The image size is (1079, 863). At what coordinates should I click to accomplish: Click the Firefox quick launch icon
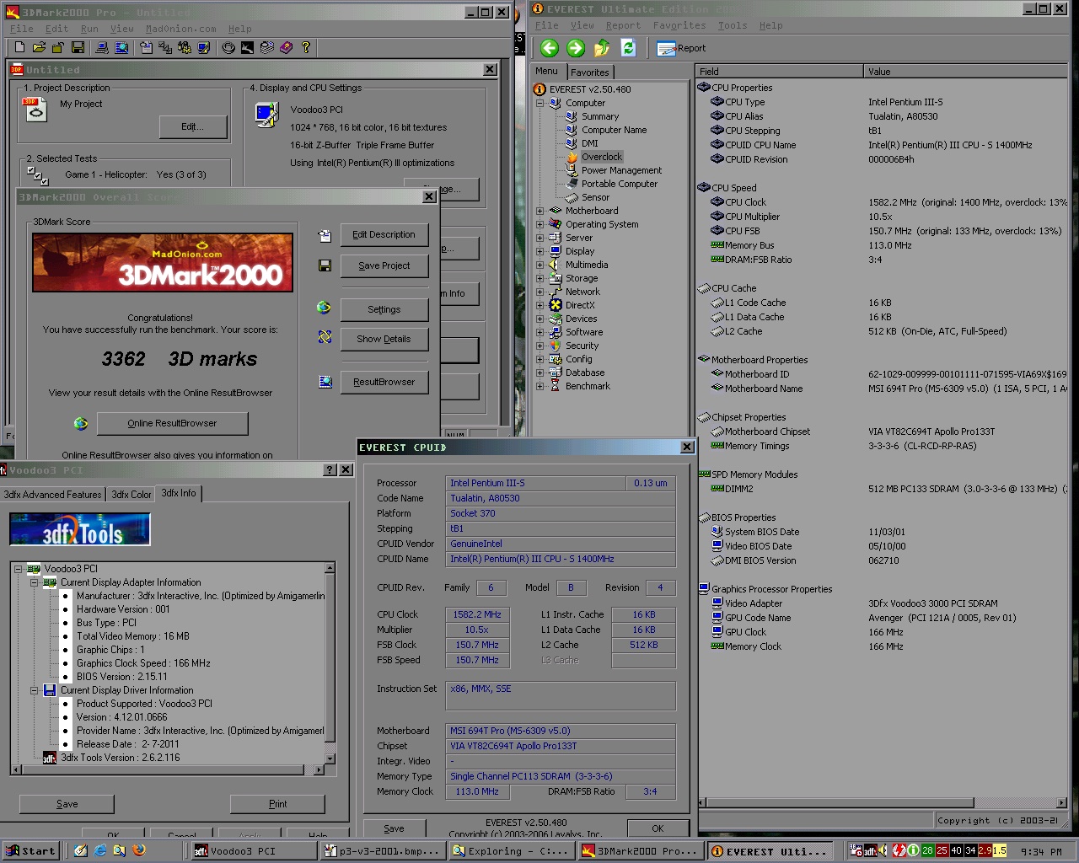139,851
